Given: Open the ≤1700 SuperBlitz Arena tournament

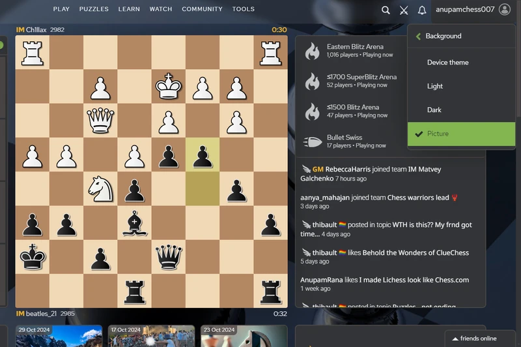Looking at the screenshot, I should pos(361,77).
